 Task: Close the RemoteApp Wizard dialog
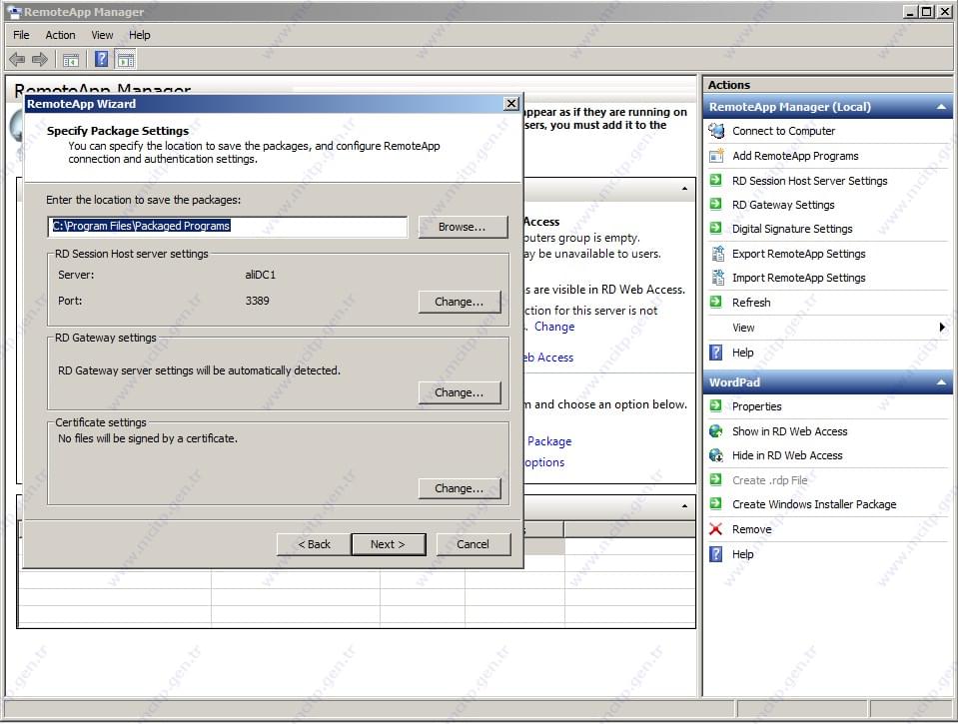point(511,104)
